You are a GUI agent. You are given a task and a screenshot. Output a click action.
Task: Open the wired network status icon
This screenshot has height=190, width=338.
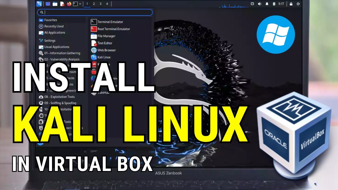point(252,4)
